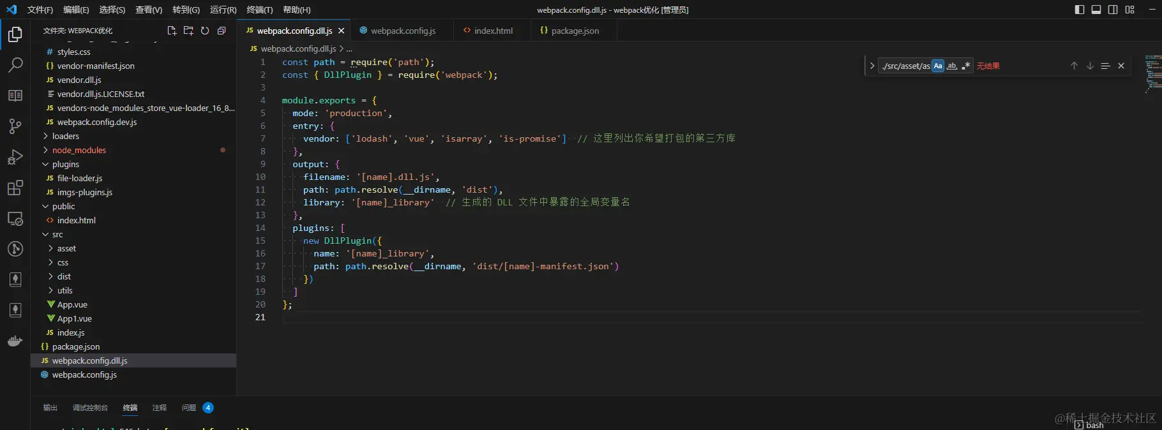Toggle Find in Selection option
The width and height of the screenshot is (1162, 430).
[1106, 66]
